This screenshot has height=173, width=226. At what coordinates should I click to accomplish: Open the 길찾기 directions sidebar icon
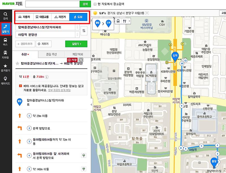tap(6, 29)
